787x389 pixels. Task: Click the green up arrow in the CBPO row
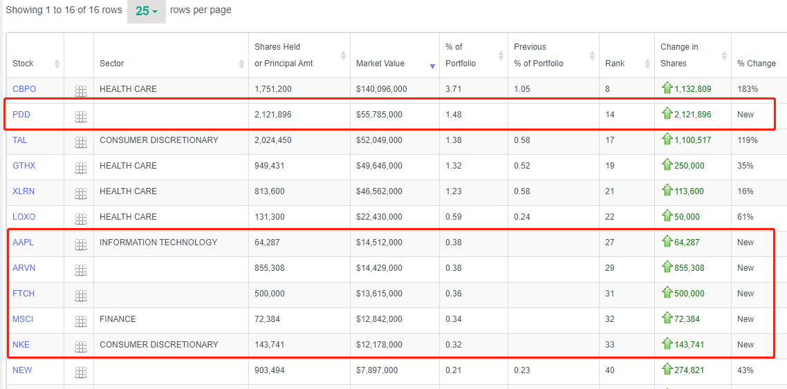pyautogui.click(x=667, y=88)
